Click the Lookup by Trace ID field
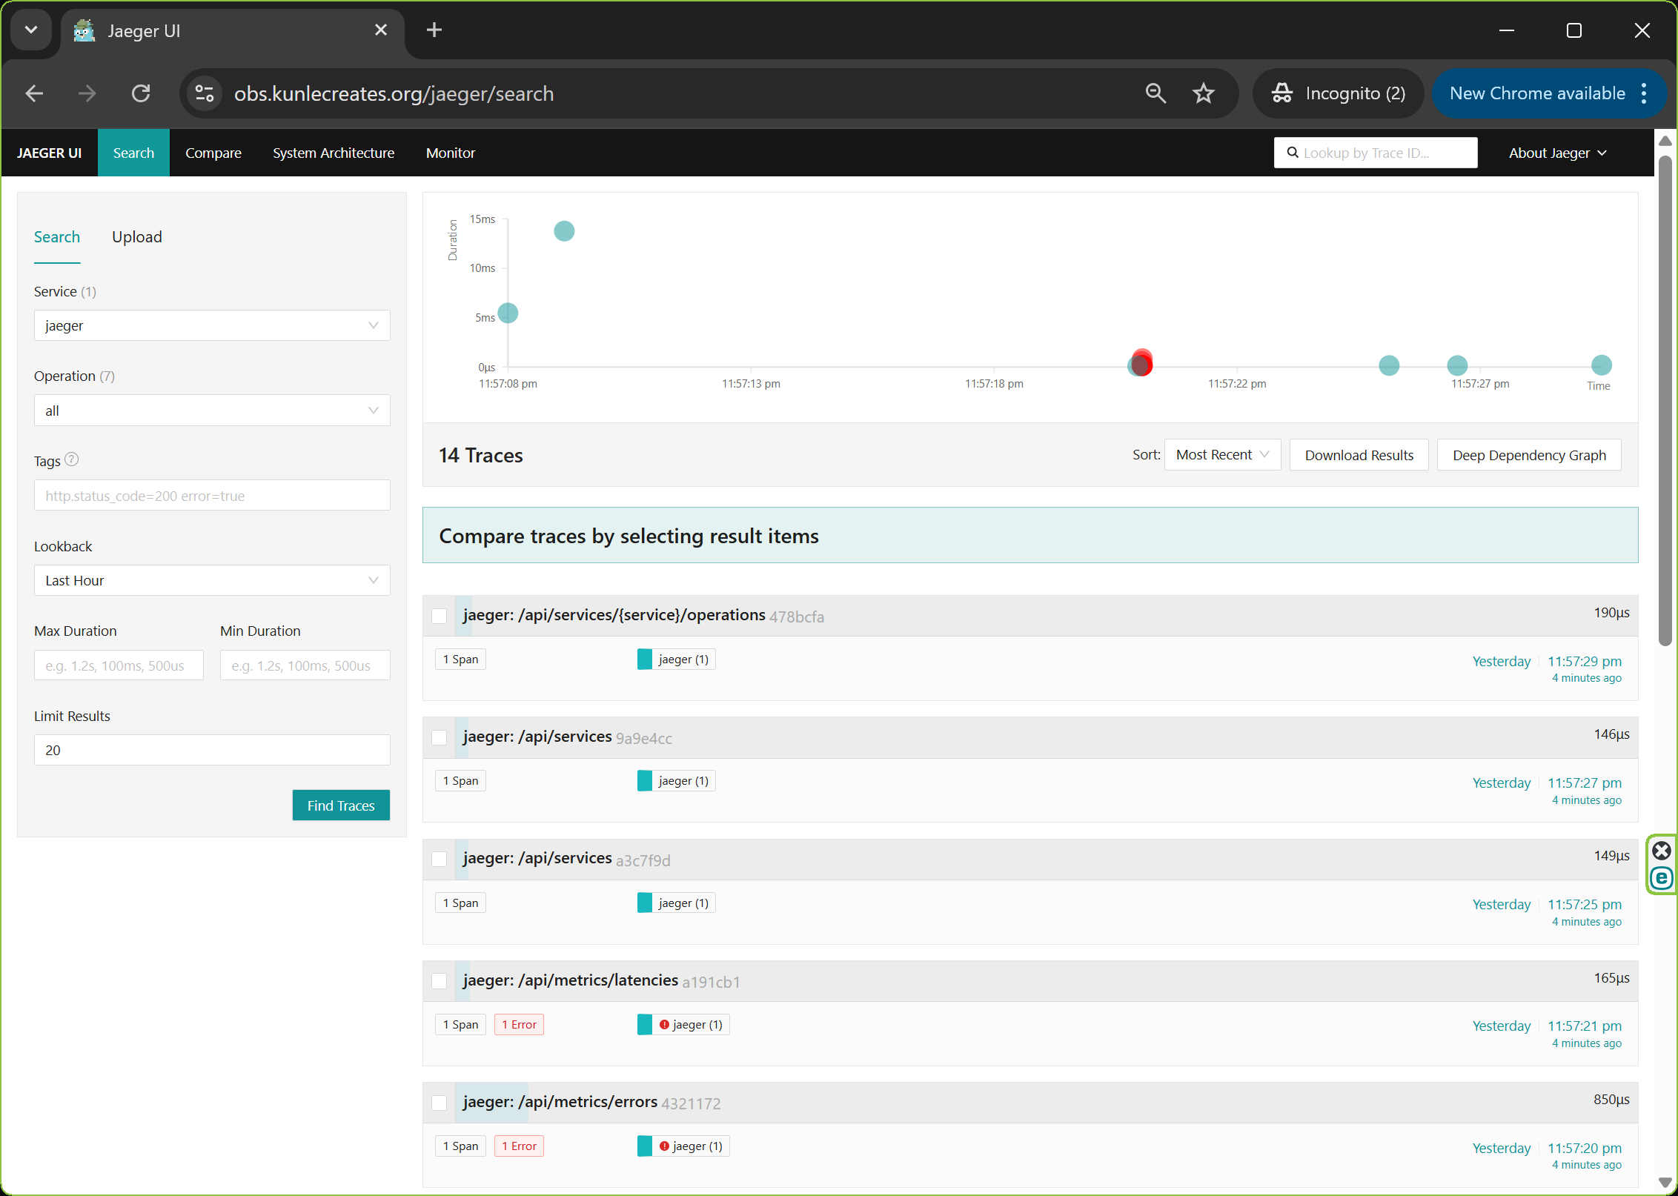 [1376, 153]
